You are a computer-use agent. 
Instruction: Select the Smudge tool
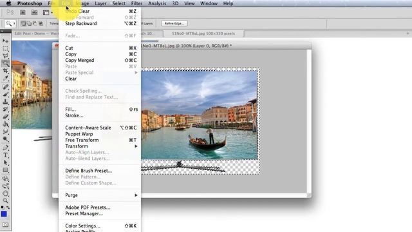[6, 131]
